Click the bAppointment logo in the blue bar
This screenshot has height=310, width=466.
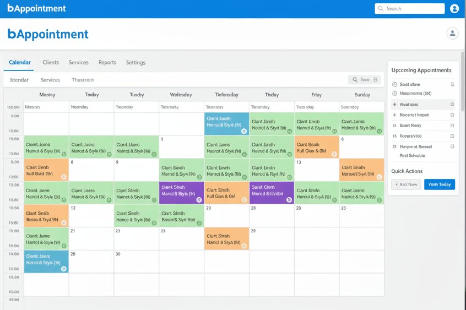pyautogui.click(x=36, y=8)
